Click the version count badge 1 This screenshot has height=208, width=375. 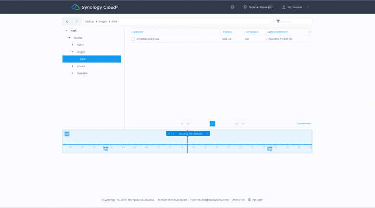pos(169,134)
